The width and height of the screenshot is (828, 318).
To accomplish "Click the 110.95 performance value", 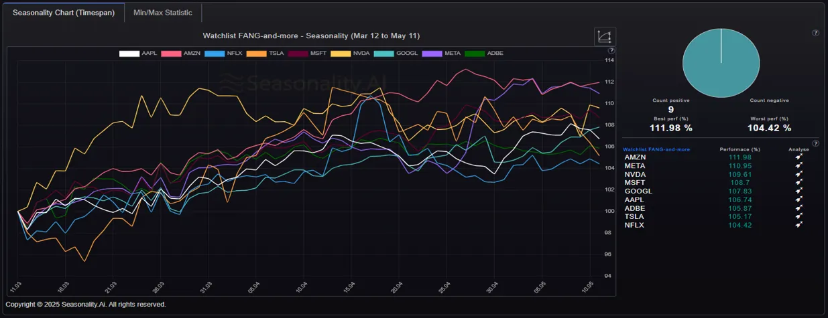I will tap(740, 165).
